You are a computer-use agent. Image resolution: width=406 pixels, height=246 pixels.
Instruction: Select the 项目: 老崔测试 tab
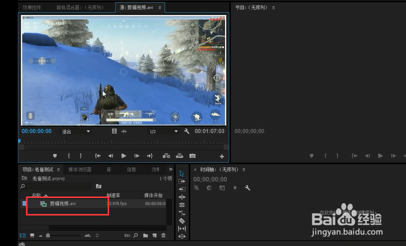[x=38, y=169]
